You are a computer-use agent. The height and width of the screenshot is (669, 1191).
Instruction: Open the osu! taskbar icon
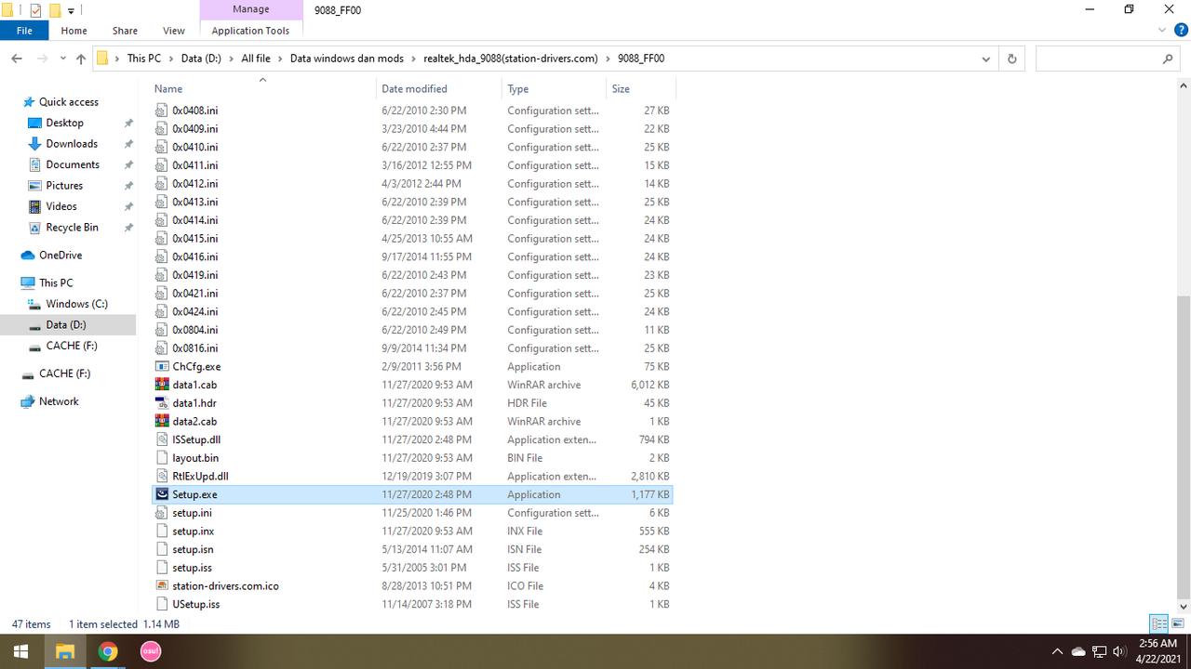[x=150, y=651]
